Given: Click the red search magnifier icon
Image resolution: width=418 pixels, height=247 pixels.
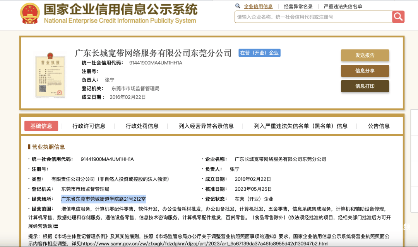Looking at the screenshot, I should 398,17.
